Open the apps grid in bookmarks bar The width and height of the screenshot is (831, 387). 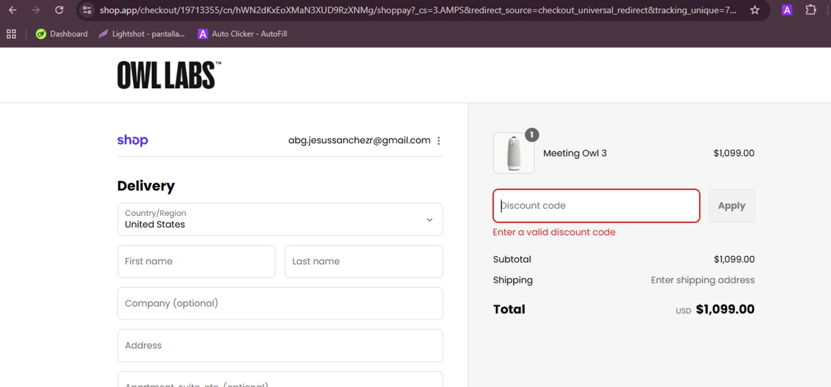coord(11,34)
